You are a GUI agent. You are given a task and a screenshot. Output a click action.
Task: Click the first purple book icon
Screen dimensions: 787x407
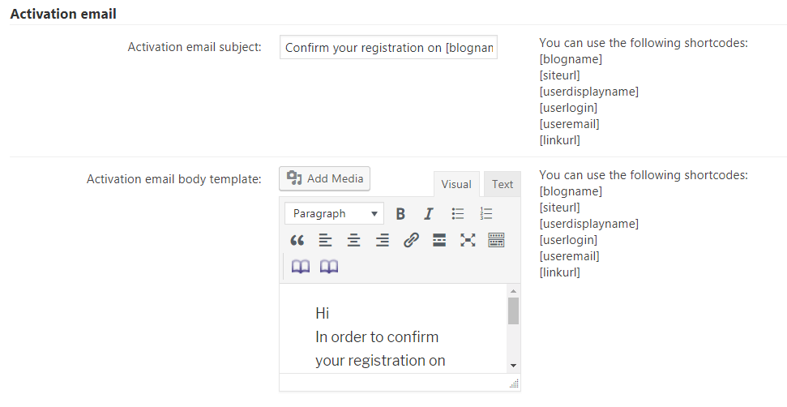point(301,267)
